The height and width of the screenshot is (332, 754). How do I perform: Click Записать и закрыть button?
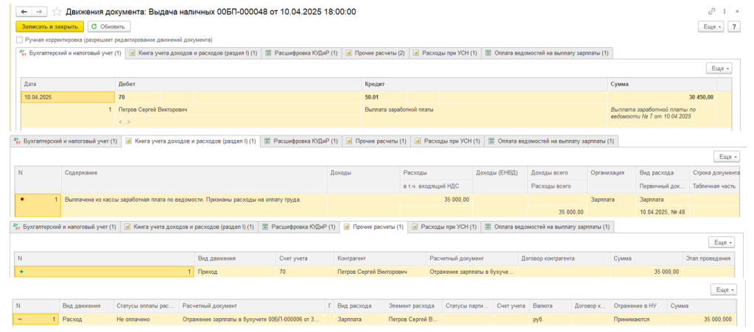click(50, 27)
